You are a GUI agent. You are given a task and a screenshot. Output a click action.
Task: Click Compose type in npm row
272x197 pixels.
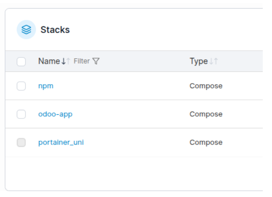tap(206, 86)
